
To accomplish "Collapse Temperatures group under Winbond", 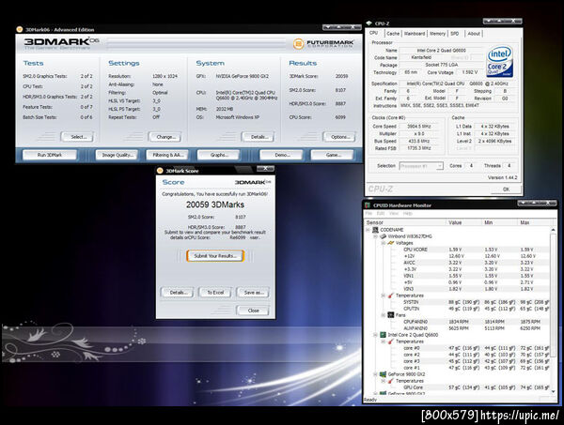I will [x=384, y=296].
